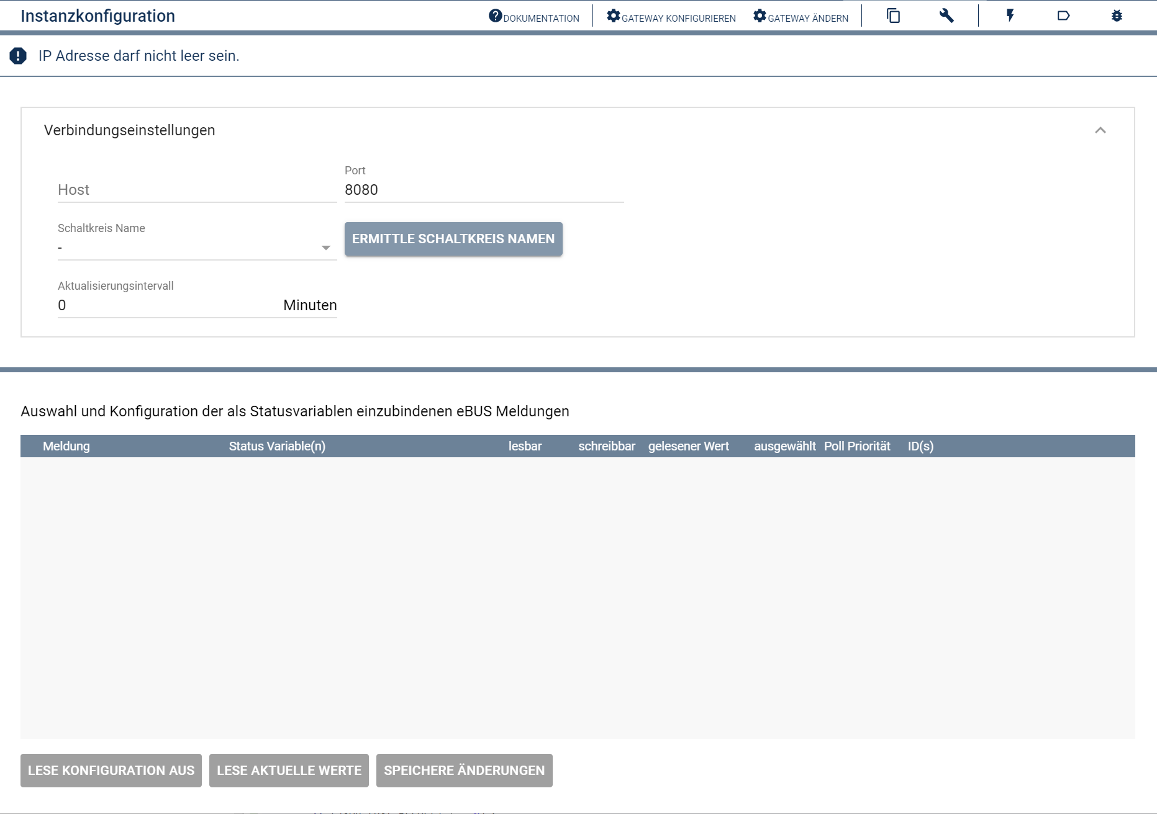The image size is (1157, 814).
Task: Sort by ausgewählt column header
Action: pos(785,446)
